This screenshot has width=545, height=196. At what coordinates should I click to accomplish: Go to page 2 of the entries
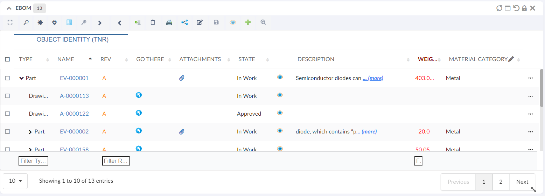click(x=501, y=182)
